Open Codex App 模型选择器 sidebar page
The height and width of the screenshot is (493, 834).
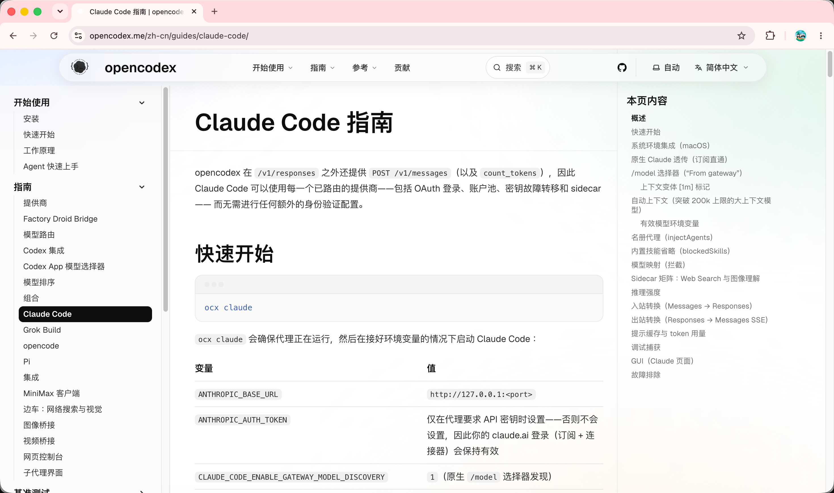pyautogui.click(x=64, y=266)
